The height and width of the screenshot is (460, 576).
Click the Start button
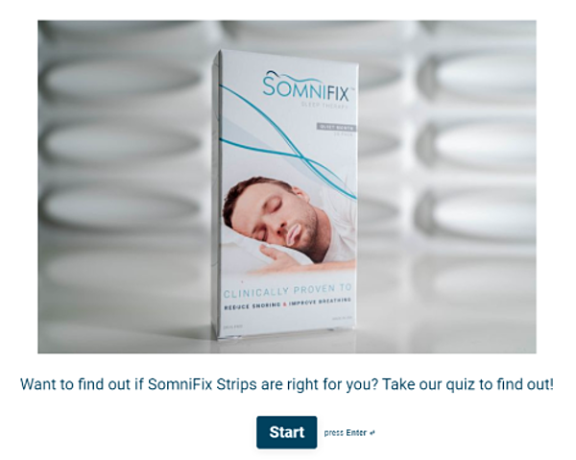(286, 432)
